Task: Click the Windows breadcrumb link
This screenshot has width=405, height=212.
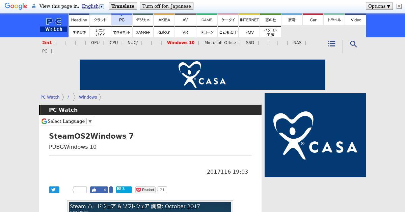Action: 88,97
